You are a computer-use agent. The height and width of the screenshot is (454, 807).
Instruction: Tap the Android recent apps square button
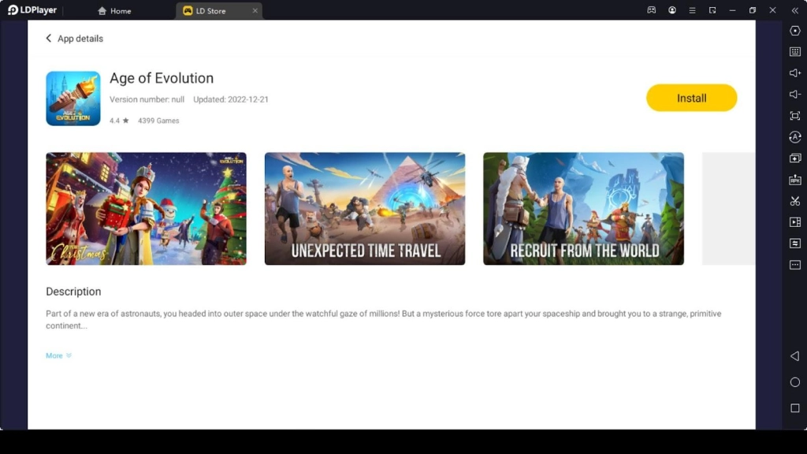pos(794,408)
